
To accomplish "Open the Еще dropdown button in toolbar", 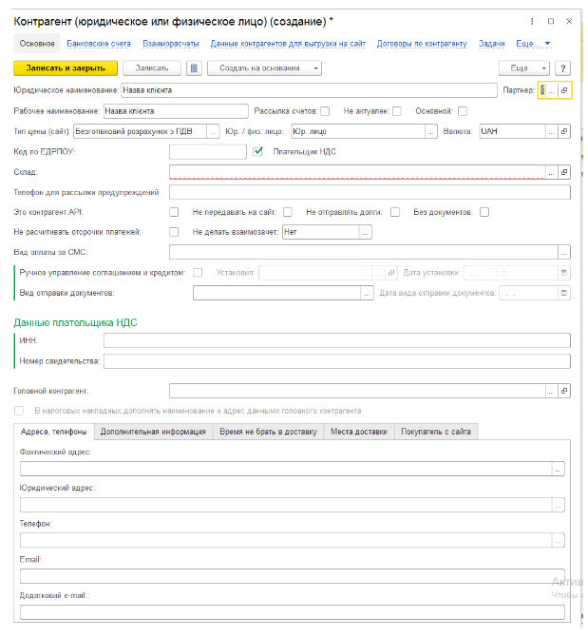I will (524, 68).
